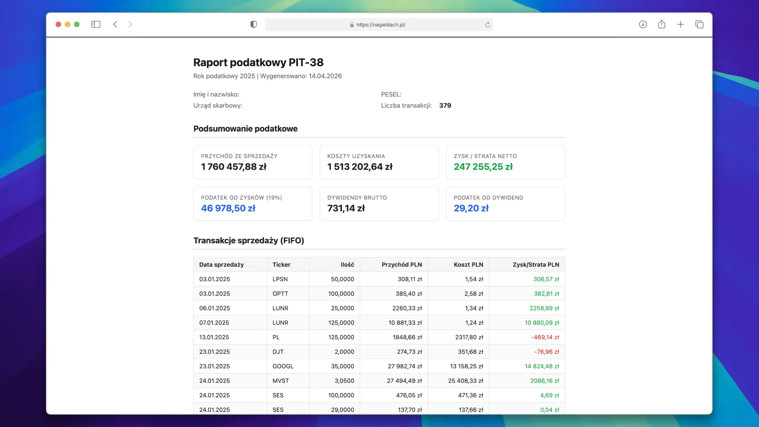
Task: Toggle the Safari sidebar icon
Action: (96, 25)
